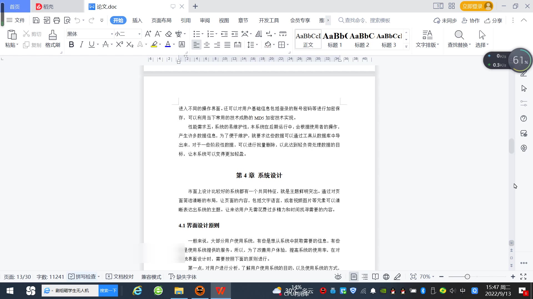Click the 立即登录 login button

click(x=472, y=6)
